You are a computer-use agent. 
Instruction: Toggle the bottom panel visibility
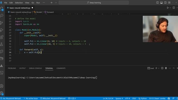pos(161,2)
